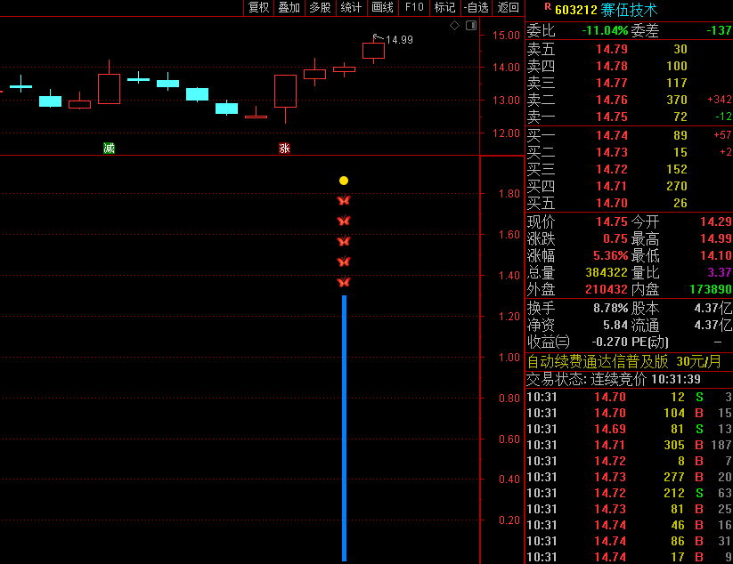Click the tall blue indicator bar
This screenshot has height=564, width=733.
(x=344, y=427)
